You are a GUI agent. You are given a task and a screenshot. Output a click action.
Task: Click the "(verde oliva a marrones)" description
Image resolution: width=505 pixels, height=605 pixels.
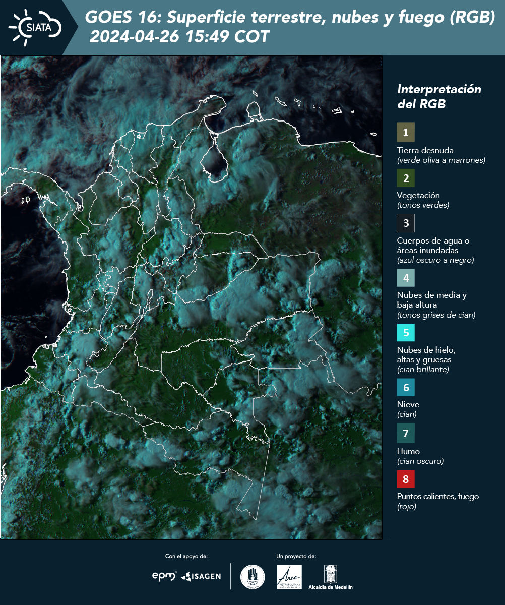pyautogui.click(x=441, y=160)
